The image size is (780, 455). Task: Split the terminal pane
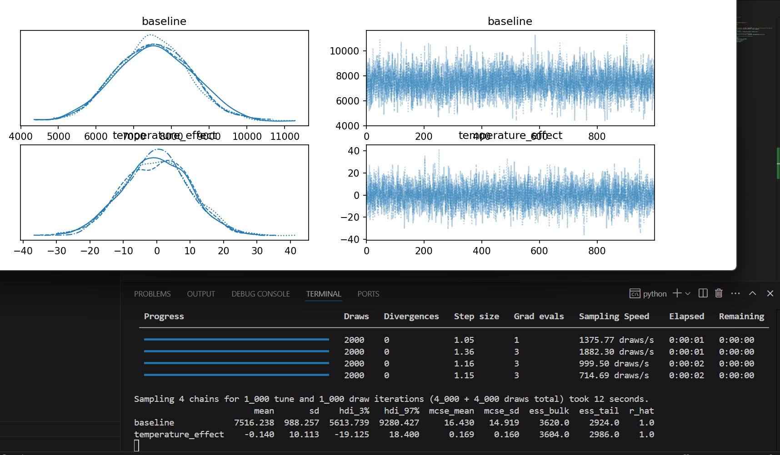703,293
